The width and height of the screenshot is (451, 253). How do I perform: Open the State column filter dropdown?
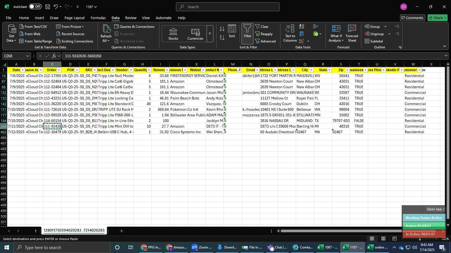[x=329, y=70]
